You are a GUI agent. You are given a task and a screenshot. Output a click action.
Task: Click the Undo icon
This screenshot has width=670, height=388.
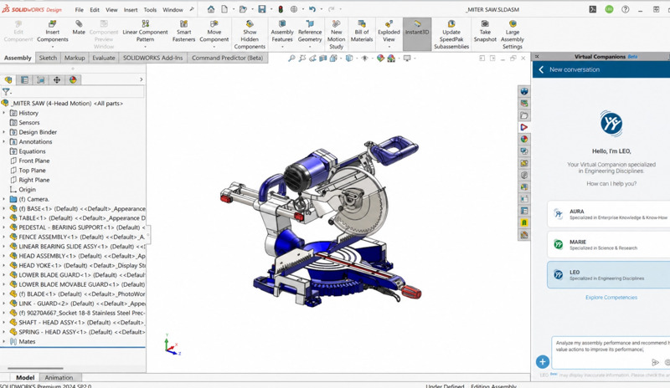312,9
